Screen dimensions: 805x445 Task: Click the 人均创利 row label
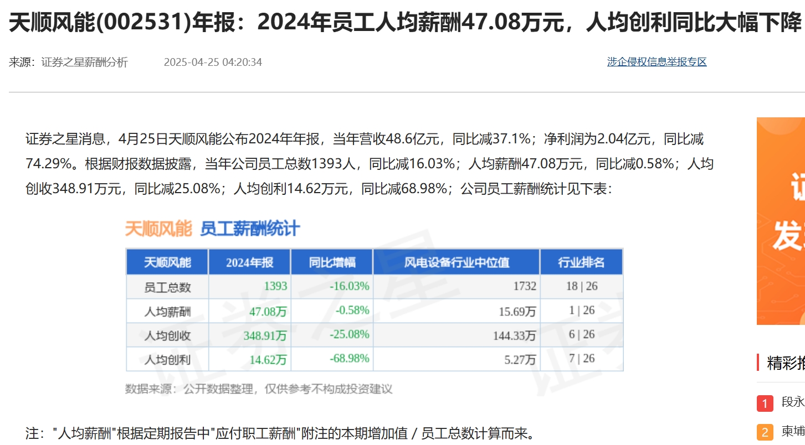167,360
